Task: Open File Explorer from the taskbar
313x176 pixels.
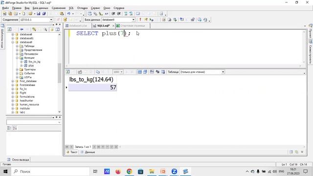Action: tap(152, 172)
